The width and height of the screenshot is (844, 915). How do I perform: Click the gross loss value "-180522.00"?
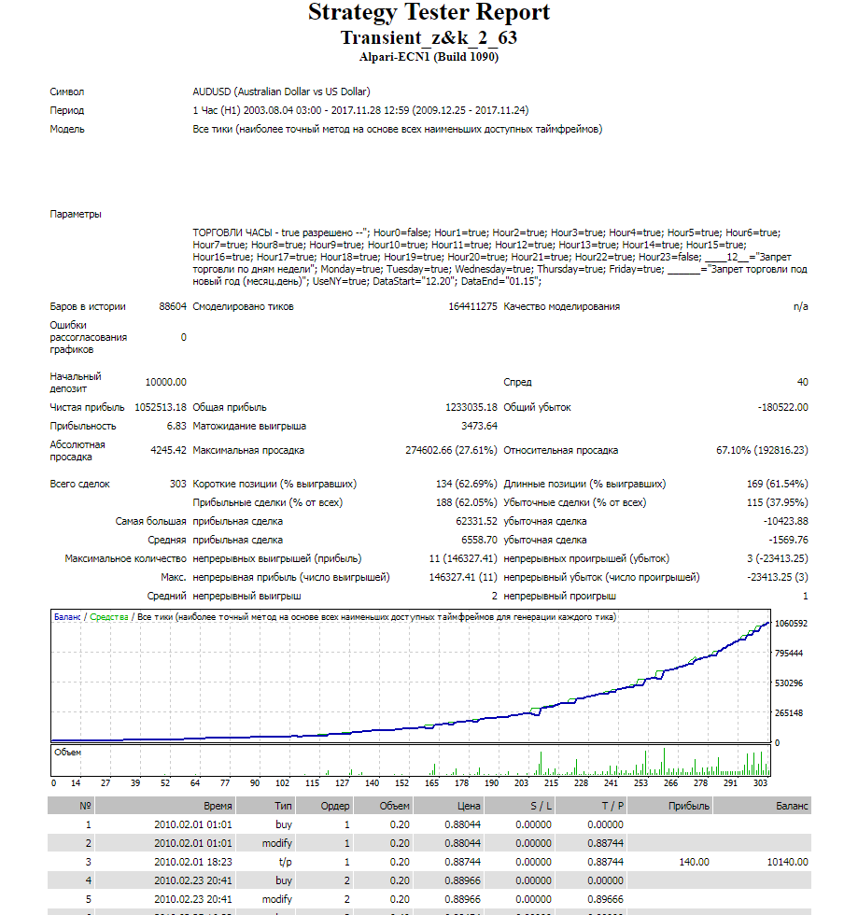(782, 407)
